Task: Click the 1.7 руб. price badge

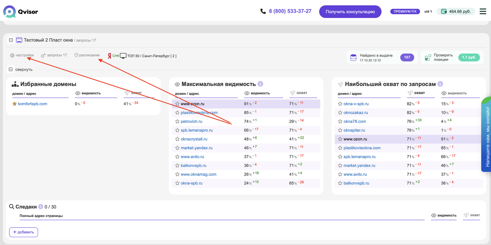Action: (469, 57)
